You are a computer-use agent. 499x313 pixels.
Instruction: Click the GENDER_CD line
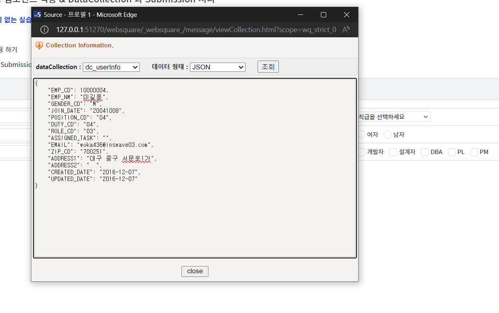(75, 104)
